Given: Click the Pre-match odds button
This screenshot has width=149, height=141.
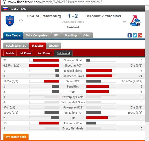Looking at the screenshot, I should (16, 137).
